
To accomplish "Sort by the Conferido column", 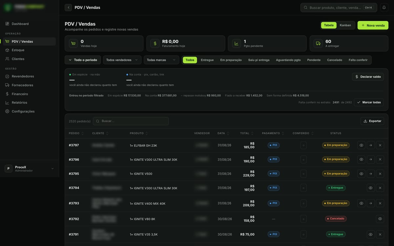I will [303, 133].
